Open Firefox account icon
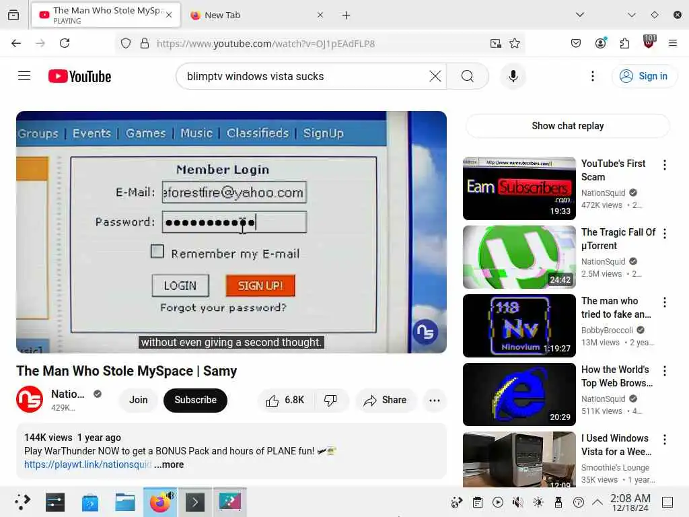 601,43
